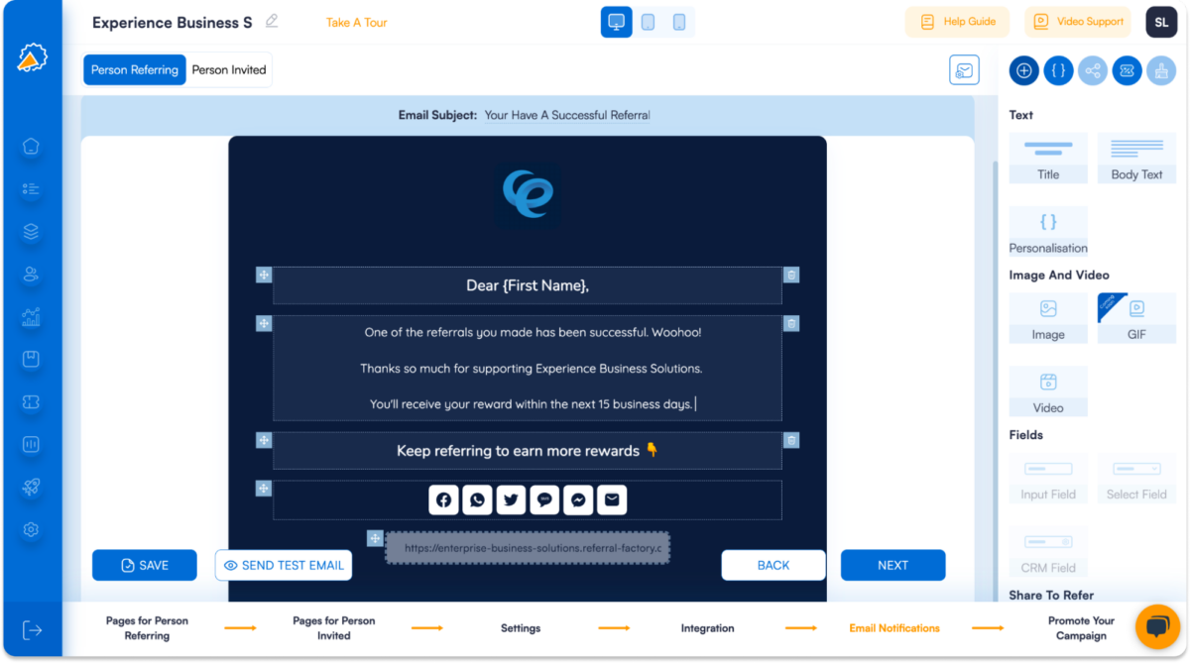
Task: Open the Personalisation curly-braces circle icon
Action: click(1058, 70)
